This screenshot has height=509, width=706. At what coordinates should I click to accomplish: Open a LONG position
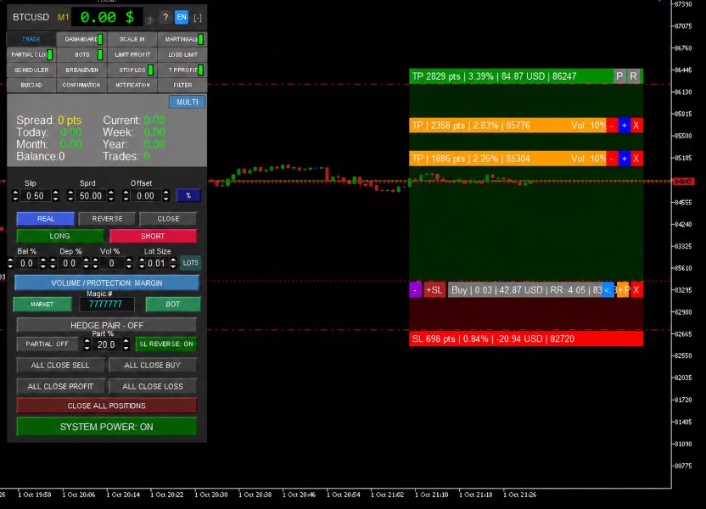click(x=60, y=237)
